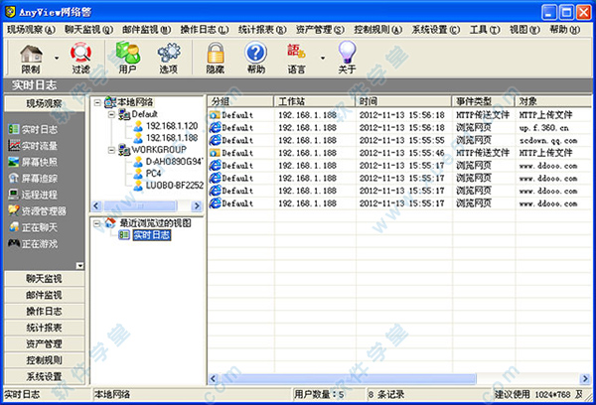
Task: Select the scdown.qq.com log entry
Action: 400,140
